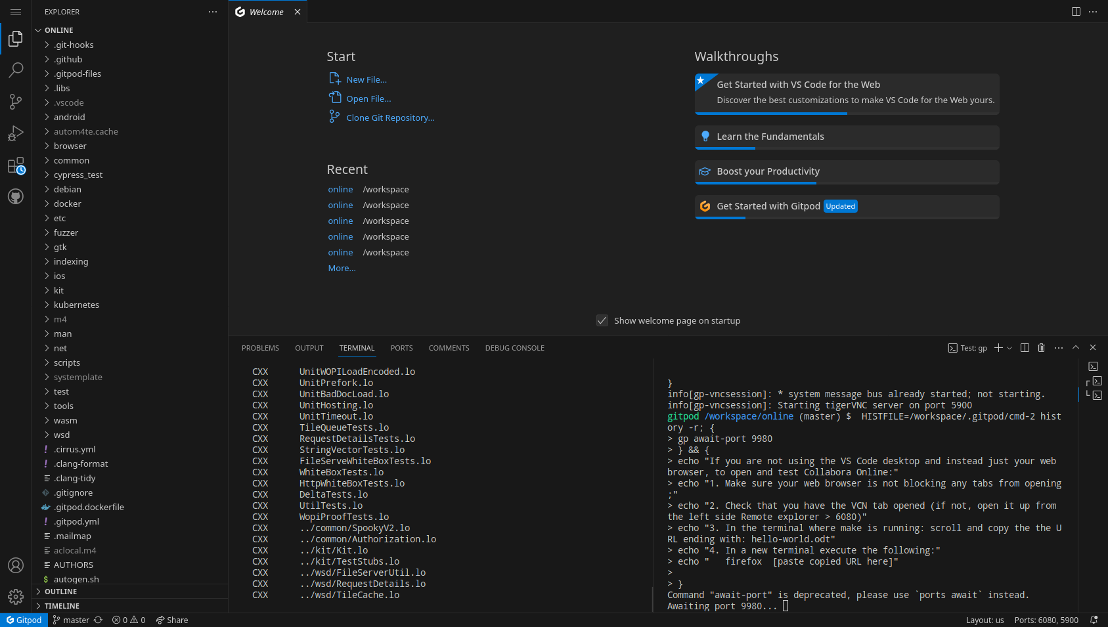Open the Manage gear icon

(16, 596)
